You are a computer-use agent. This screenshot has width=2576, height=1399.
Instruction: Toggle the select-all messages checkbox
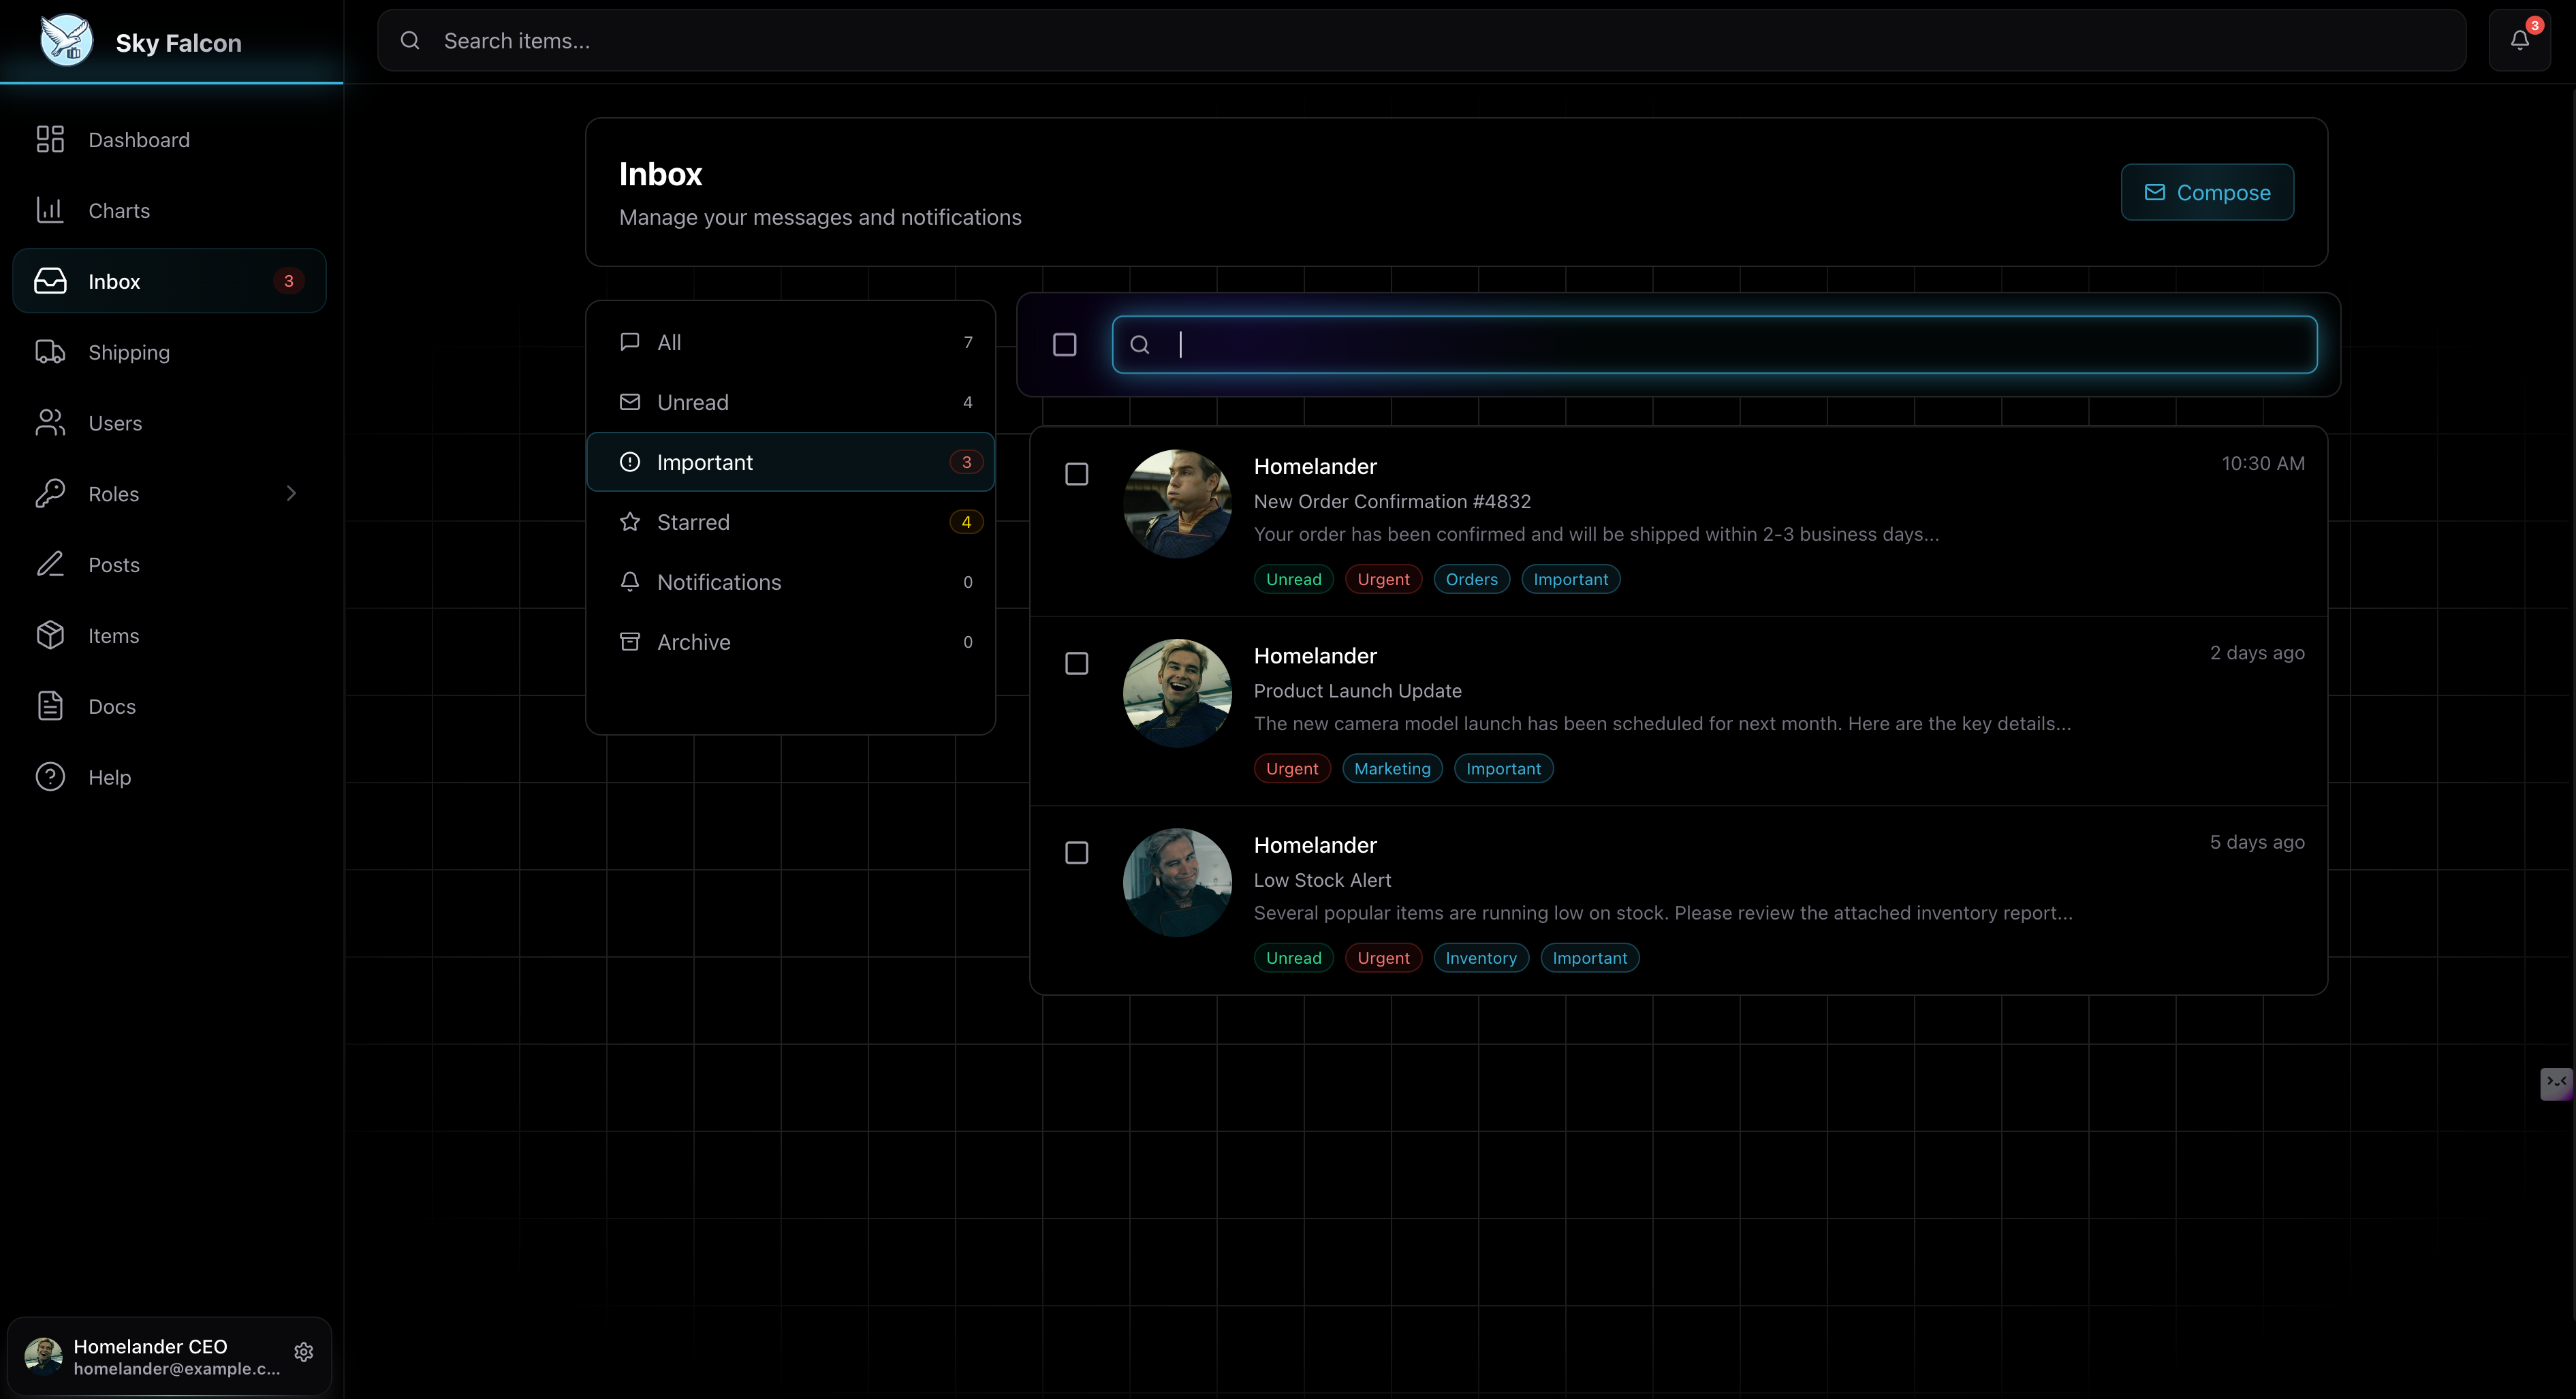click(1065, 345)
